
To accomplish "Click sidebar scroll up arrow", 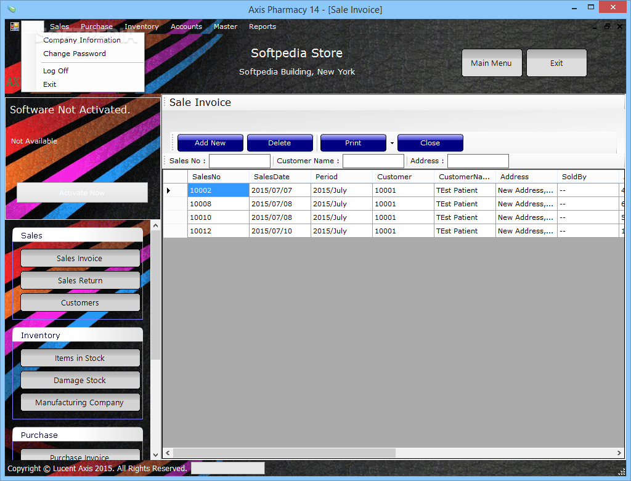I will click(156, 225).
